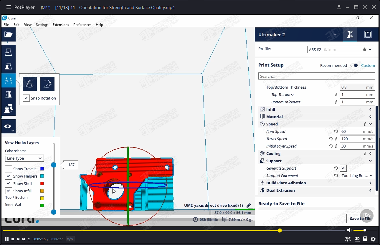Open file using Cura folder icon
The image size is (380, 245).
tap(8, 35)
